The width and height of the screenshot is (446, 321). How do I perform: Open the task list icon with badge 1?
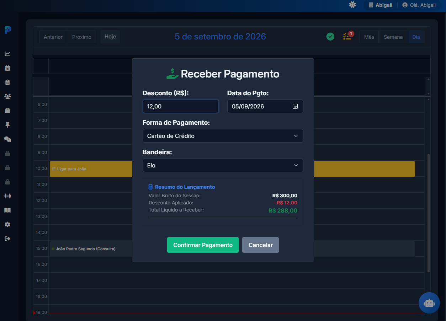[347, 36]
